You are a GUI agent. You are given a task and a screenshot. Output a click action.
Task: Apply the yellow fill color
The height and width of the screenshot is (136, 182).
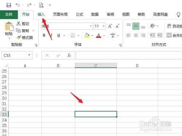(87, 35)
